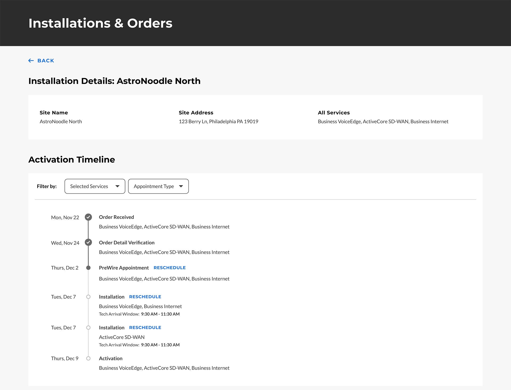
Task: Click the 'Activation Timeline' heading
Action: 72,159
